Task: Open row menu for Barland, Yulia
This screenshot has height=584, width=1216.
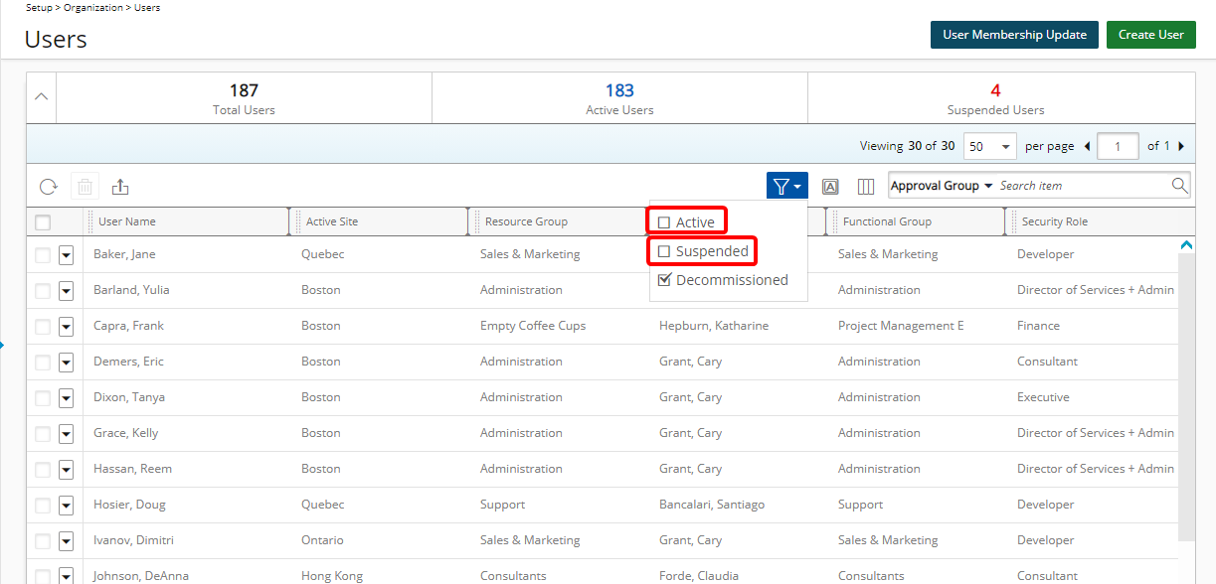Action: click(x=66, y=291)
